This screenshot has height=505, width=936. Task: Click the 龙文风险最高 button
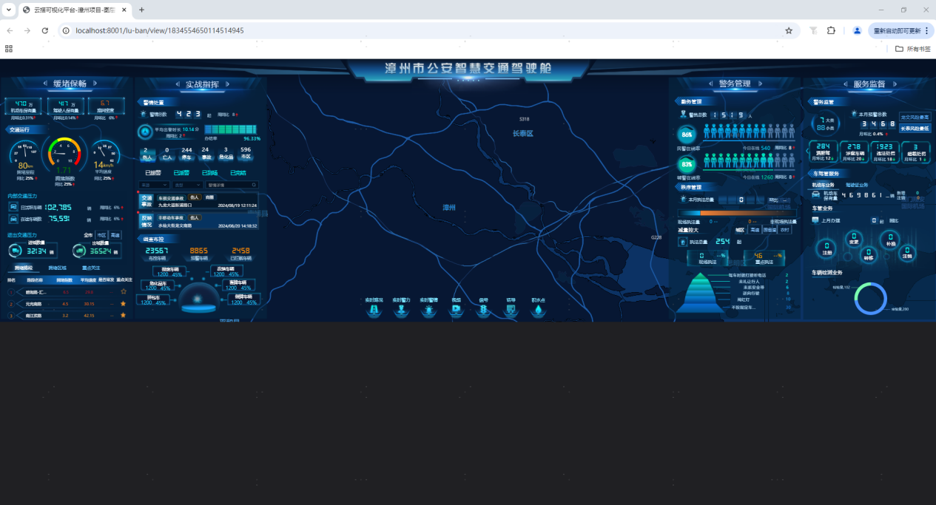(x=915, y=118)
